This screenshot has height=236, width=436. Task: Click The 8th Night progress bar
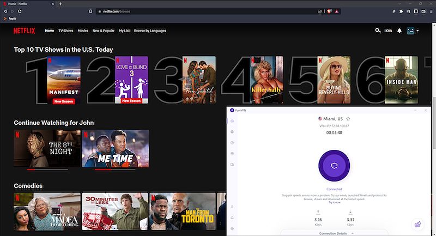47,170
